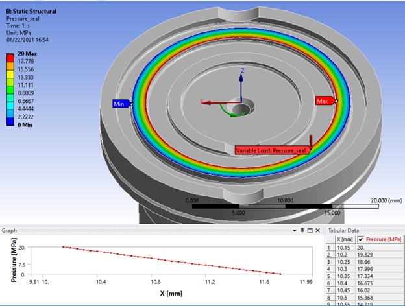The image size is (405, 306).
Task: Select table row header number 7
Action: 330,290
